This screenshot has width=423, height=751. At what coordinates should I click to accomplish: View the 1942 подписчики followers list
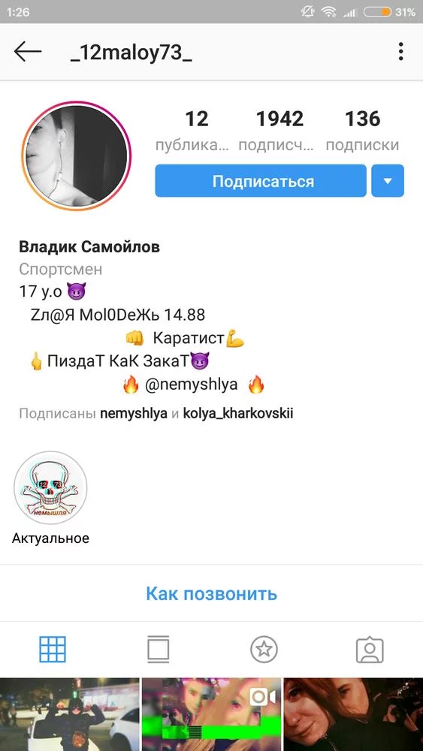279,130
